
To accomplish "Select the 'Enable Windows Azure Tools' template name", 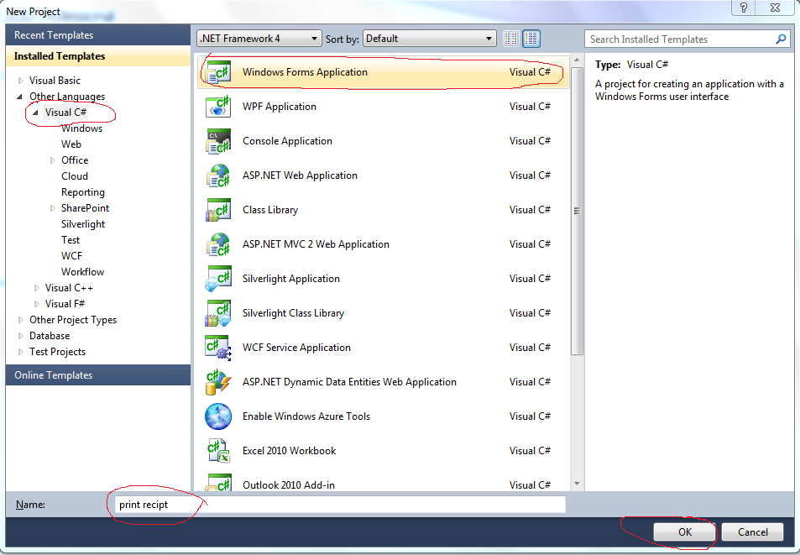I will pos(306,416).
